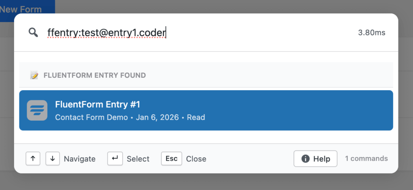Click the Esc key badge
The width and height of the screenshot is (413, 190).
(x=171, y=159)
